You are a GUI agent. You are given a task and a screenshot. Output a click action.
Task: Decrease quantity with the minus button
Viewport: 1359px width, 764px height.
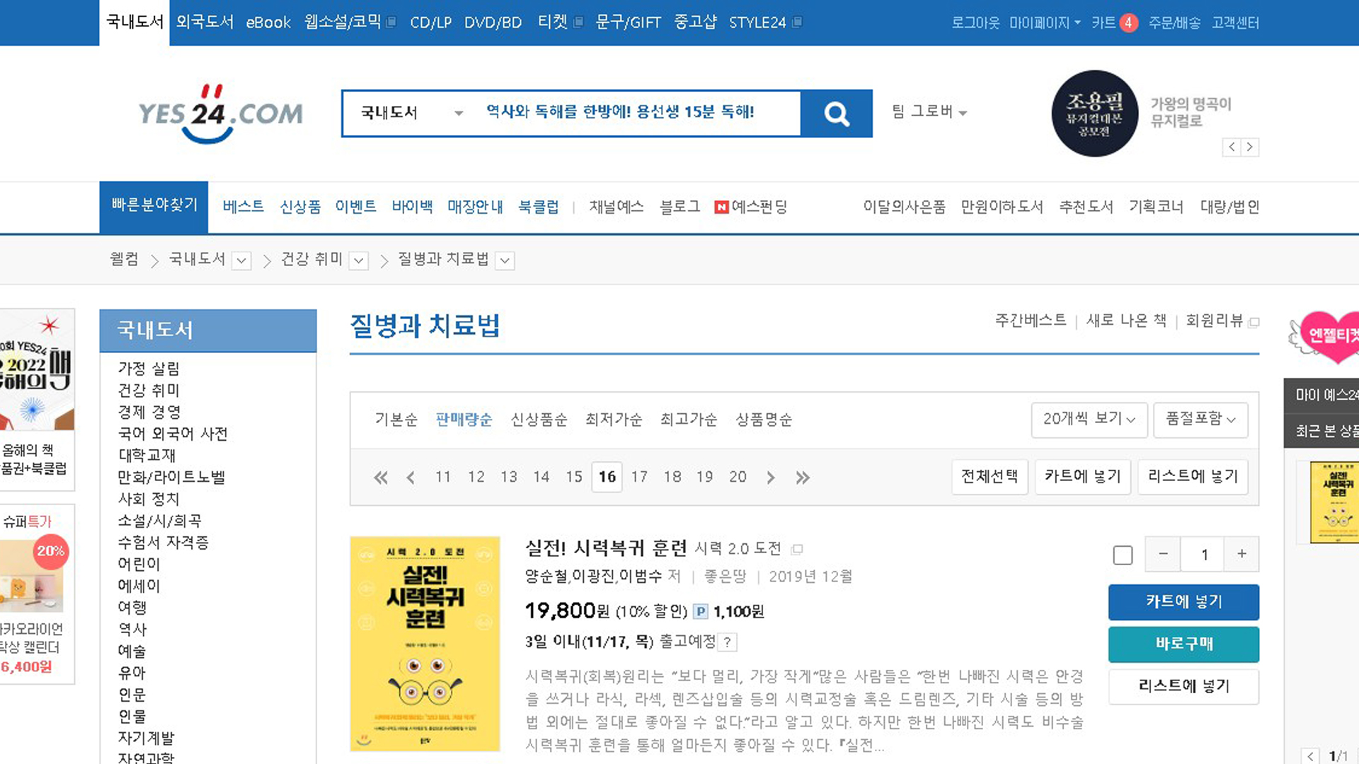(1163, 554)
